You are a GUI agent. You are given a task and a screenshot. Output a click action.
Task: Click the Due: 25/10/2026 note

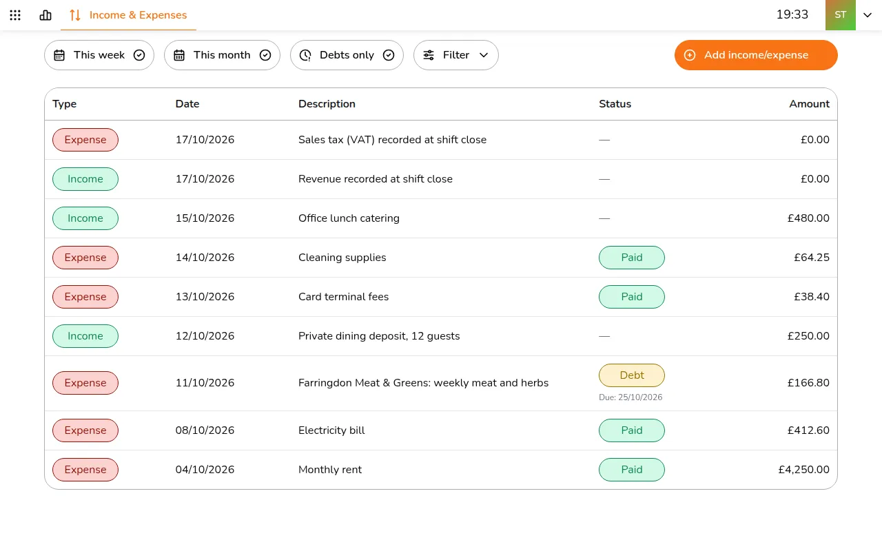pos(630,397)
